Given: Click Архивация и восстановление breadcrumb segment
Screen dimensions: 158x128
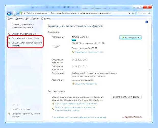Looking at the screenshot, I should pyautogui.click(x=96, y=13).
